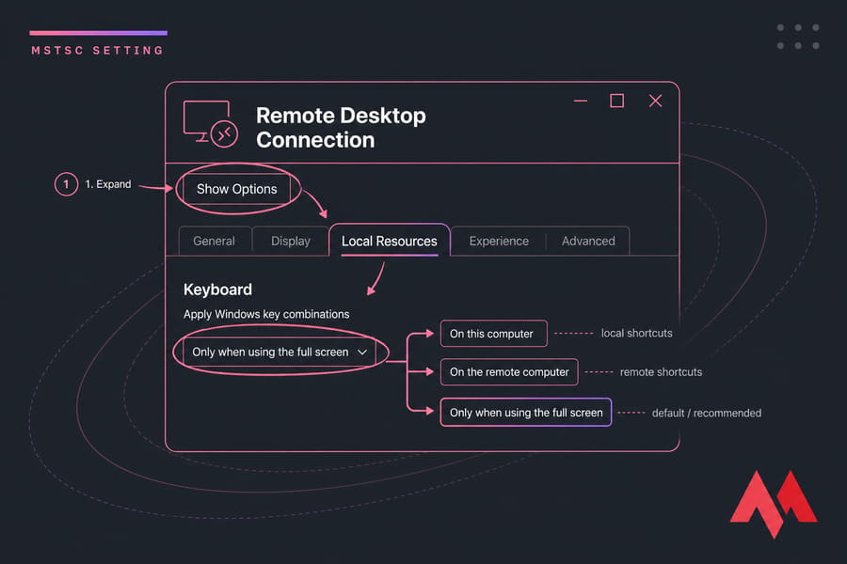Click the Apply Windows key combinations label
847x564 pixels.
click(x=266, y=314)
